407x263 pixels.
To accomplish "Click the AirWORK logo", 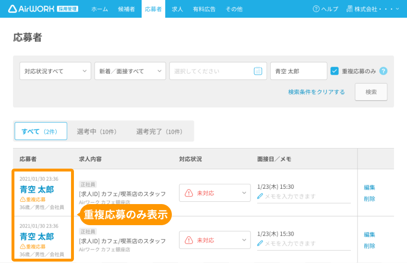I will (43, 9).
